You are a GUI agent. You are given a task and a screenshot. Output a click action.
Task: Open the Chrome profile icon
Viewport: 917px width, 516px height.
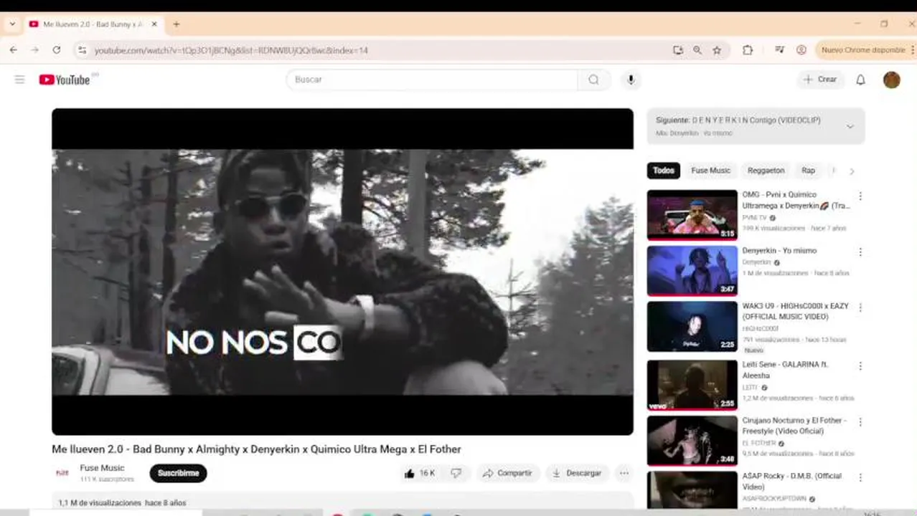point(801,50)
